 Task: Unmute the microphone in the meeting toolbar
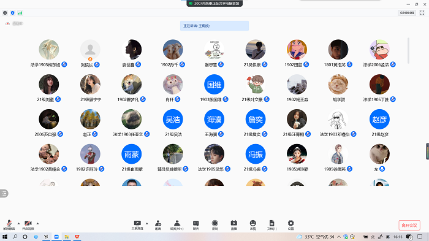click(9, 225)
